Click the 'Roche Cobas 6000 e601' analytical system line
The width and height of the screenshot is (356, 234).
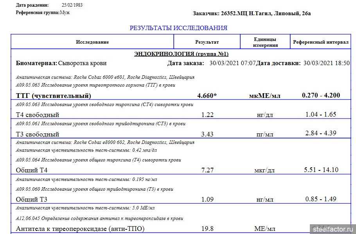105,77
